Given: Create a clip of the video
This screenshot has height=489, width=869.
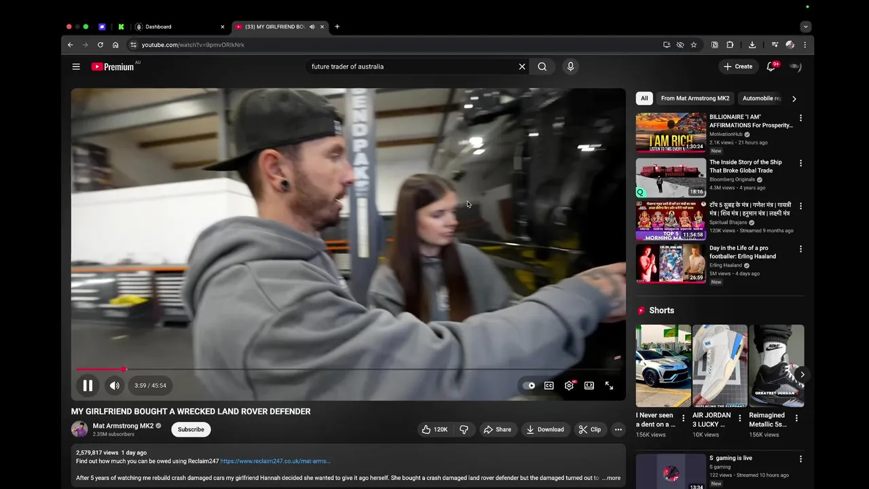Looking at the screenshot, I should [589, 429].
